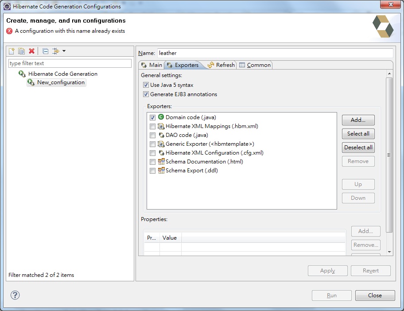This screenshot has width=404, height=311.
Task: Click Hibernate XML Configuration icon
Action: (x=161, y=152)
